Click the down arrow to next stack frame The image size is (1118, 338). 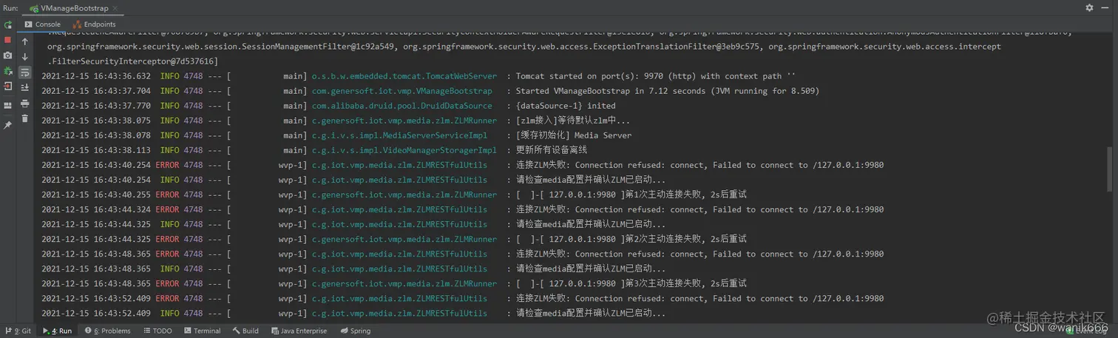(x=24, y=57)
